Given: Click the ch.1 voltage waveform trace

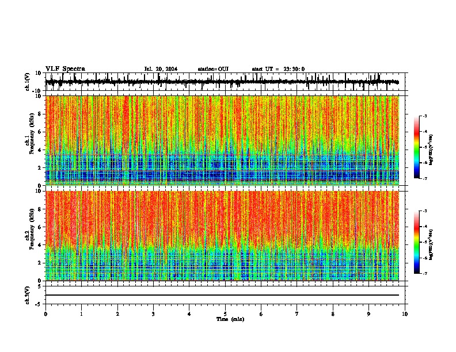Looking at the screenshot, I should [x=222, y=82].
